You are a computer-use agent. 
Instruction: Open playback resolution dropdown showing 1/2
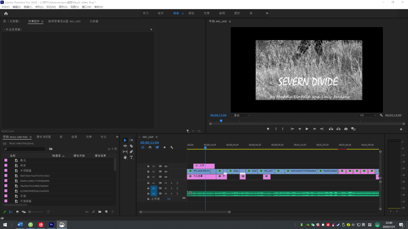click(367, 115)
